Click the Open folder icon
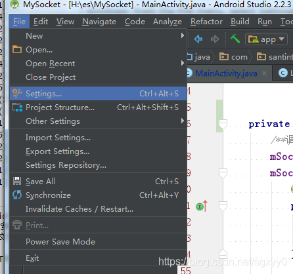 17,50
